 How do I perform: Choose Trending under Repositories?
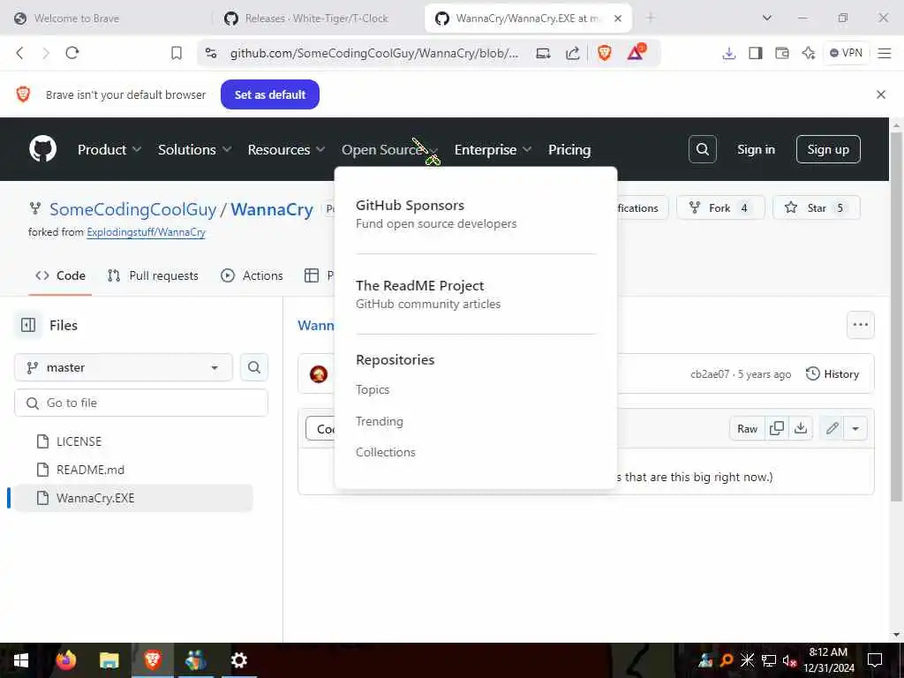point(380,421)
